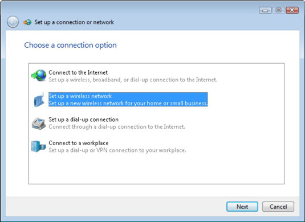Choose Set up a dial-up connection
Image resolution: width=305 pixels, height=222 pixels.
pos(83,120)
